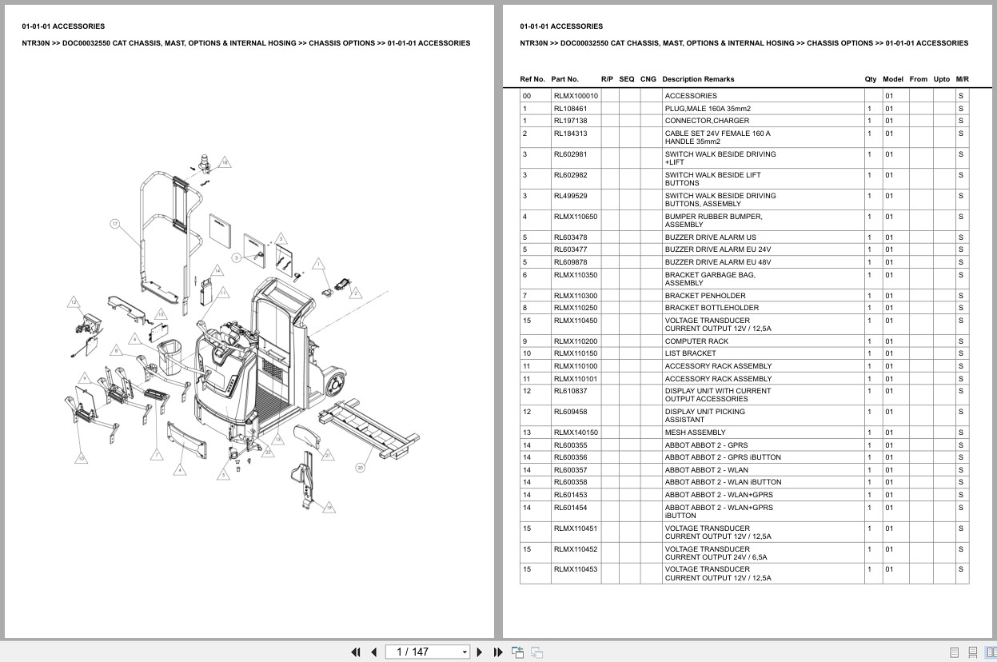Screen dimensions: 997x662
Task: Click the 01-01-01 ACCESSORIES page heading
Action: click(x=63, y=26)
